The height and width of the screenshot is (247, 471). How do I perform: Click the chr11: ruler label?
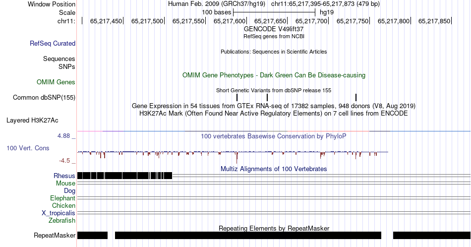[x=66, y=21]
